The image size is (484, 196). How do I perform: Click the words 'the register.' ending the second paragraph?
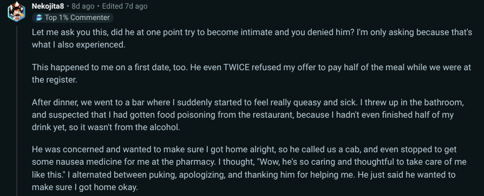click(54, 80)
